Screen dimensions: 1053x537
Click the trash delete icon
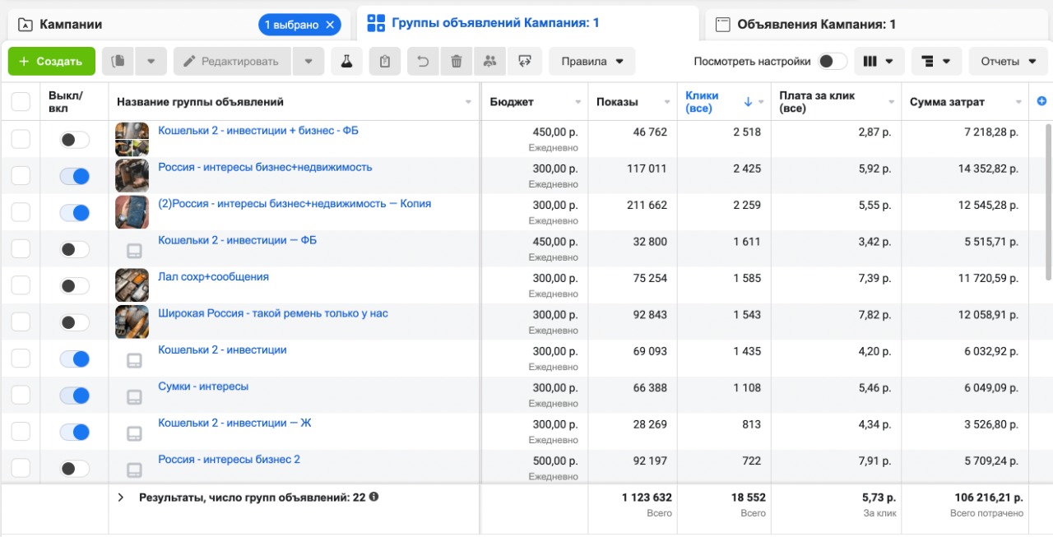pyautogui.click(x=457, y=61)
